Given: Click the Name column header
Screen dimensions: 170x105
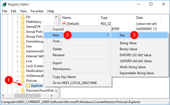Looking at the screenshot, I should coord(80,18).
